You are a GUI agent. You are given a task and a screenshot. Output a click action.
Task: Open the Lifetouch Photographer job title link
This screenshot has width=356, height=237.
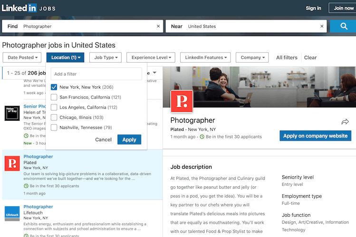(x=38, y=207)
